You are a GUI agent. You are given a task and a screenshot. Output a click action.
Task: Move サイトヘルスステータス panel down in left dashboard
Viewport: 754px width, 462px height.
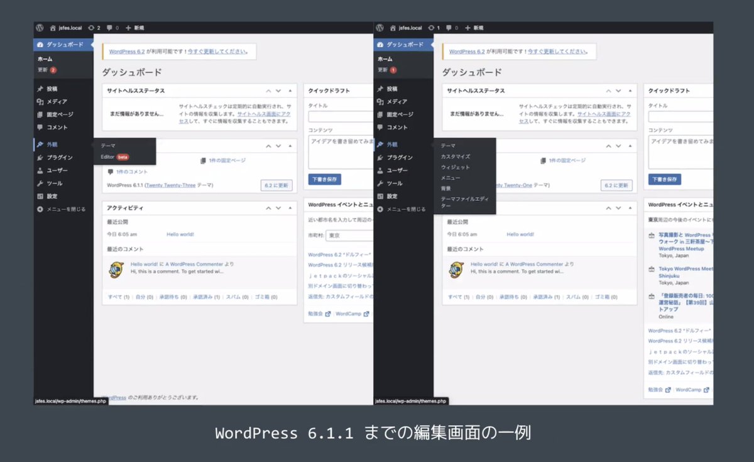click(x=278, y=91)
